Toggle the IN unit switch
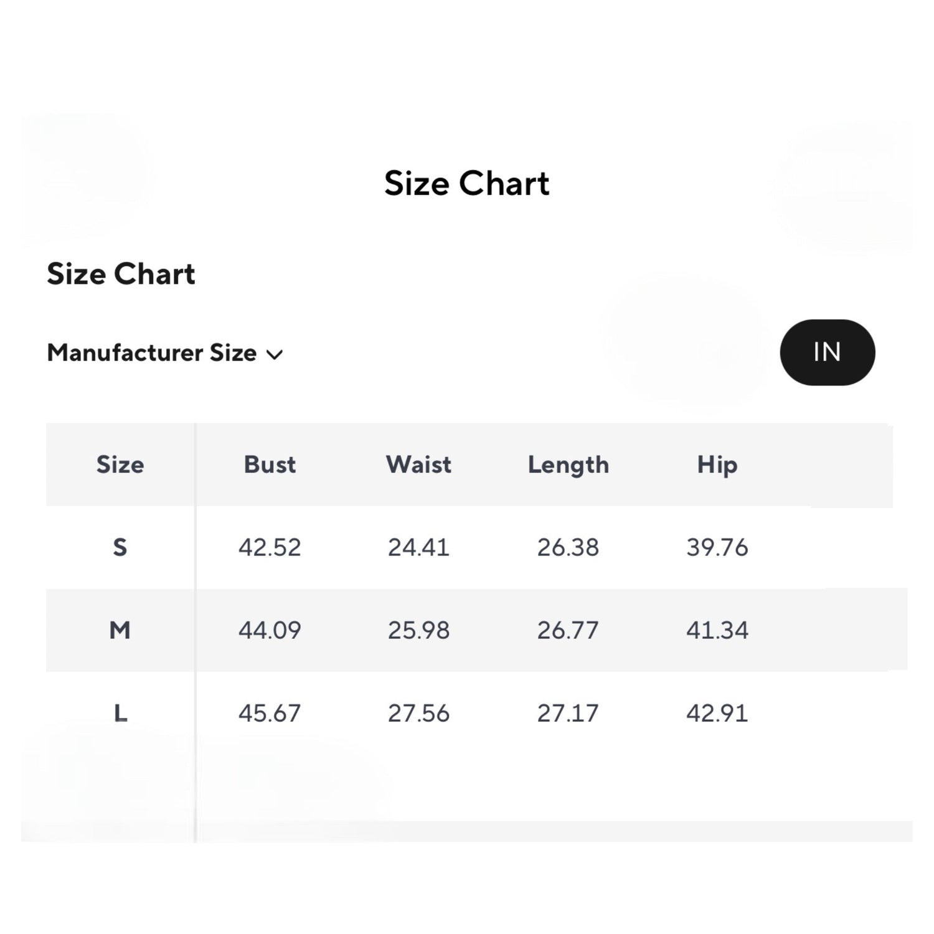The image size is (934, 934). point(827,352)
